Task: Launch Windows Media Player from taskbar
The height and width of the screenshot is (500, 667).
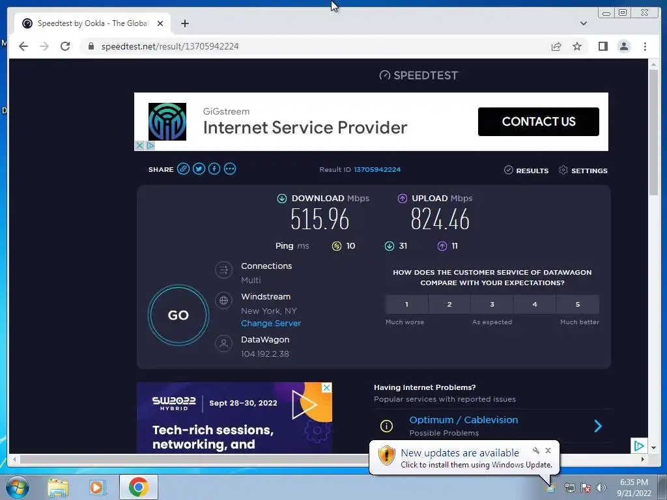Action: pos(97,487)
